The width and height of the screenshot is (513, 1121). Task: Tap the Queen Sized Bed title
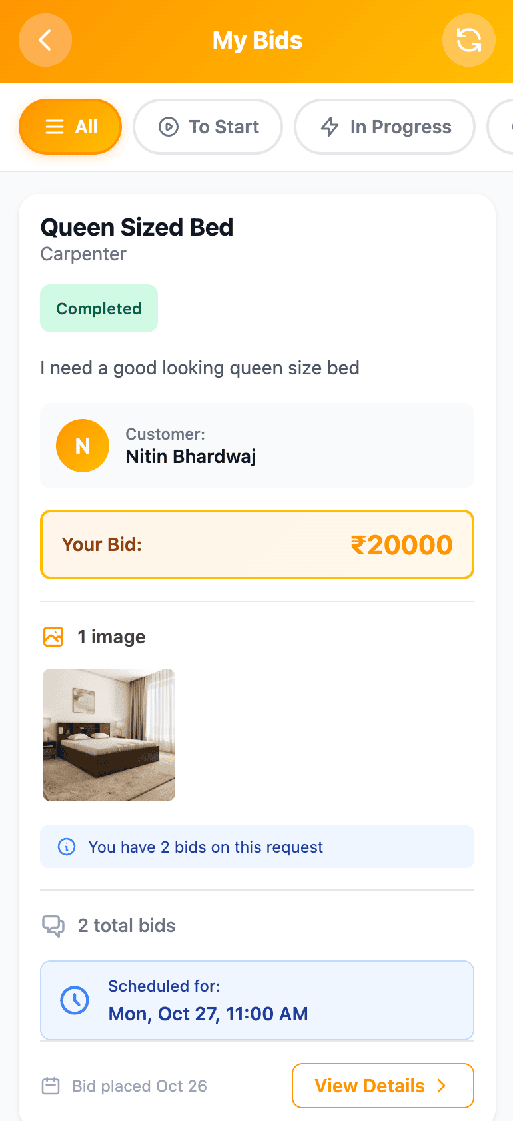point(137,227)
